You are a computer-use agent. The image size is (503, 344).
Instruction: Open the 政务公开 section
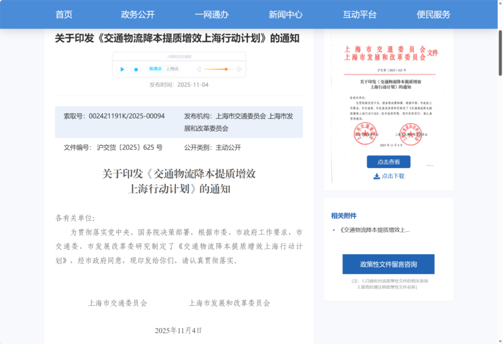coord(137,14)
